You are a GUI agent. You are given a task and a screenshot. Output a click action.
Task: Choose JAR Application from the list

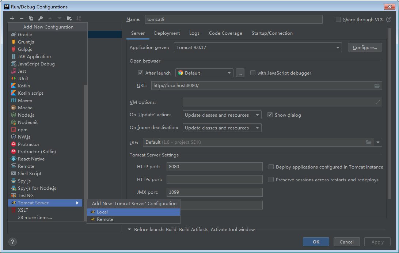coord(45,57)
